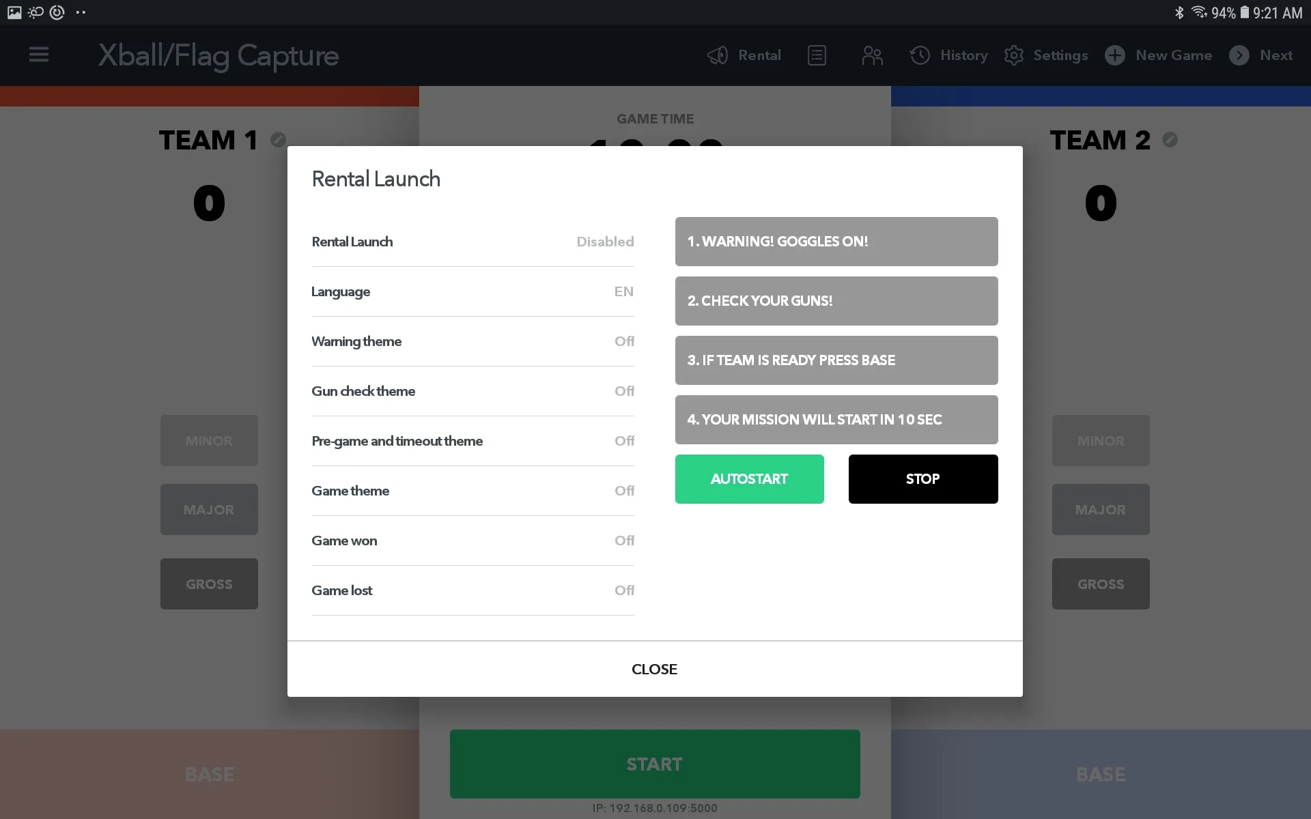Screen dimensions: 1311x819
Task: Toggle Warning theme on or off
Action: [x=623, y=341]
